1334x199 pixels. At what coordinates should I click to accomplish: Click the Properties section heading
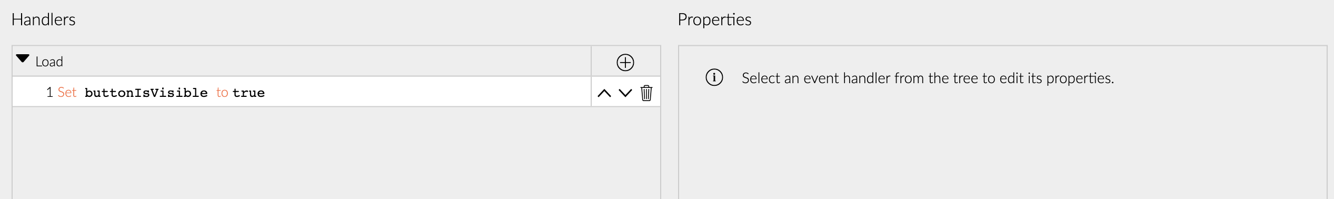pyautogui.click(x=714, y=19)
